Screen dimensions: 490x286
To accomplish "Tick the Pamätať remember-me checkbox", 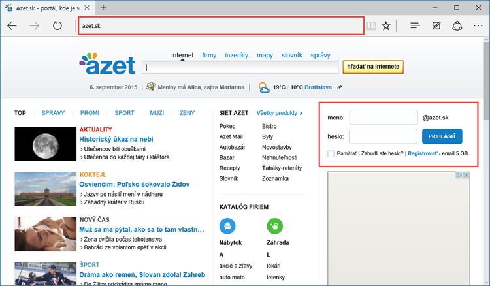I will (x=332, y=153).
